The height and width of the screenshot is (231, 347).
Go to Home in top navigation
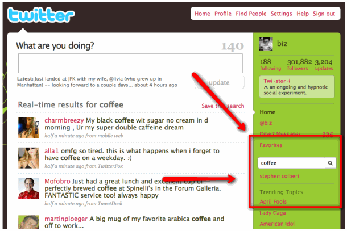click(203, 14)
